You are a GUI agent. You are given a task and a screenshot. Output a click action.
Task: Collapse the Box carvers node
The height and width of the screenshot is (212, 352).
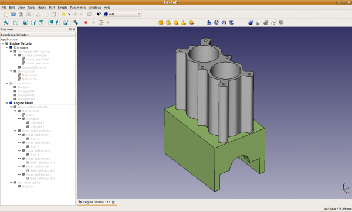pyautogui.click(x=11, y=71)
